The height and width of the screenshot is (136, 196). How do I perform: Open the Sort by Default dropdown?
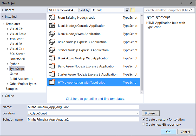coord(107,10)
